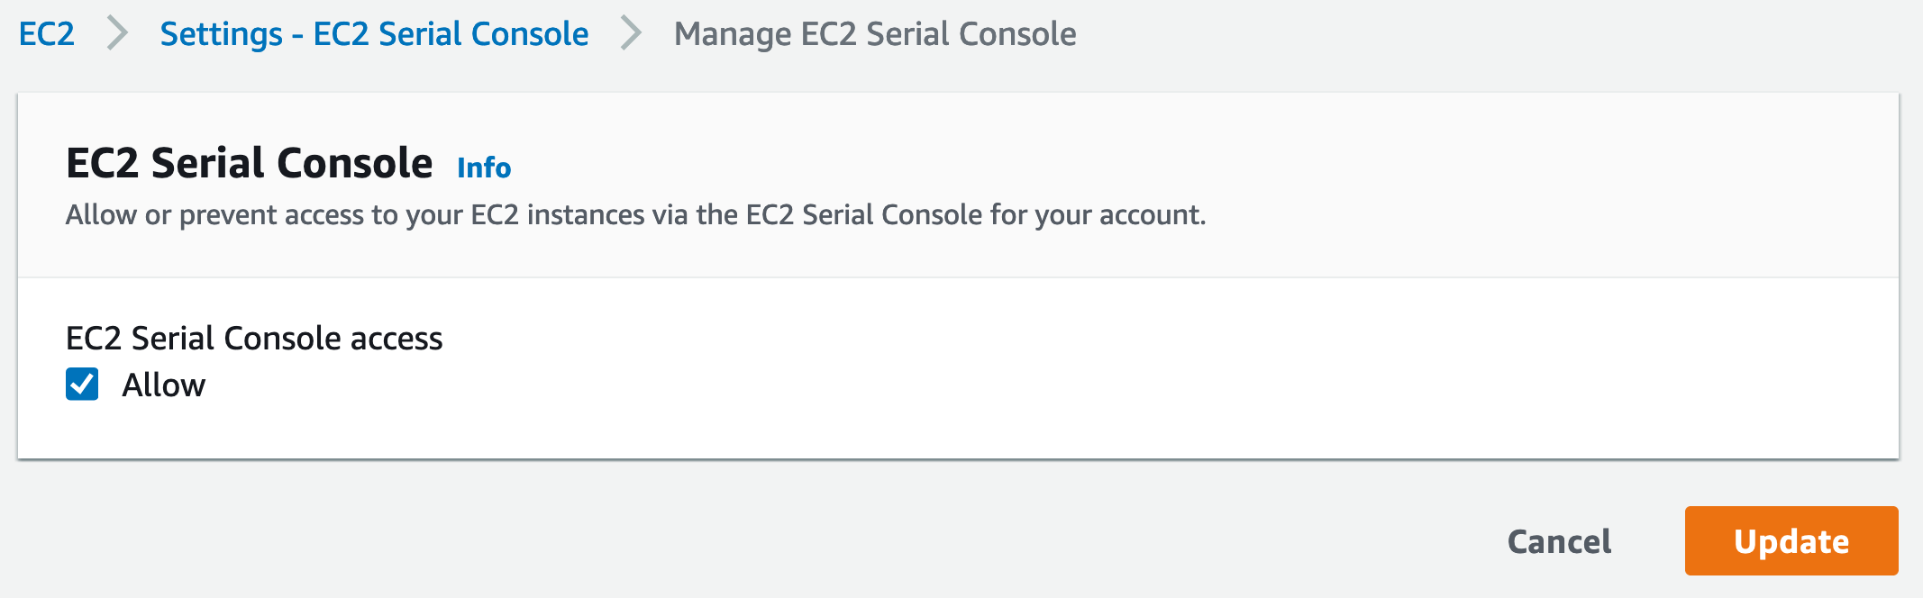This screenshot has width=1923, height=598.
Task: Click the EC2 Serial Console panel heading
Action: tap(250, 163)
